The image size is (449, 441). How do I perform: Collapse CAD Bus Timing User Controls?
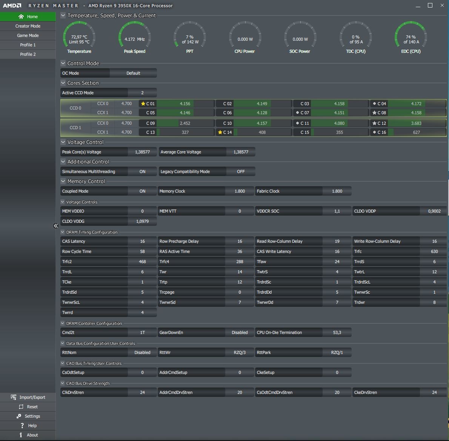62,363
